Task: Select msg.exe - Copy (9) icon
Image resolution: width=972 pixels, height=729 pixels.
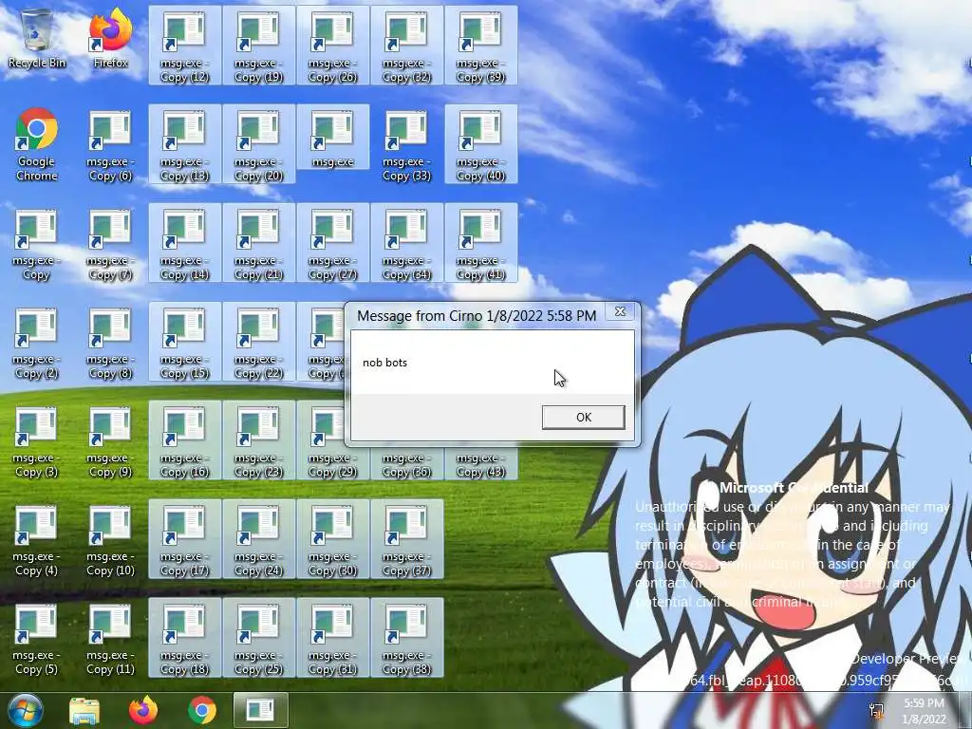Action: tap(110, 440)
